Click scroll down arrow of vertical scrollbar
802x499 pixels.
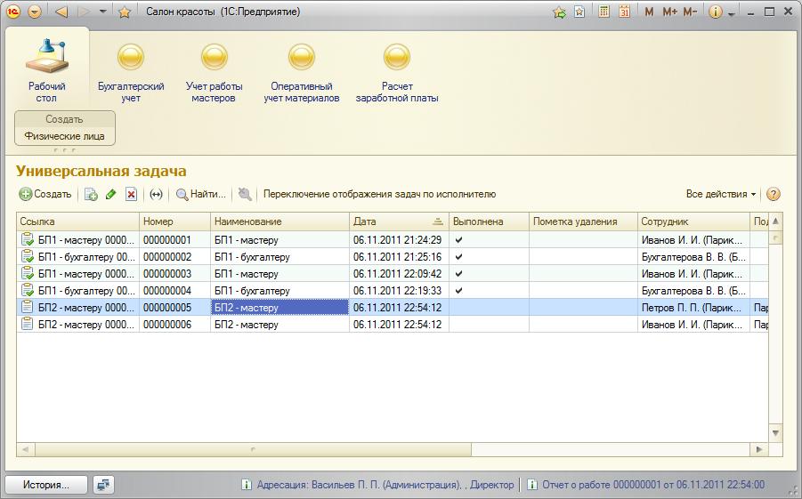point(775,433)
